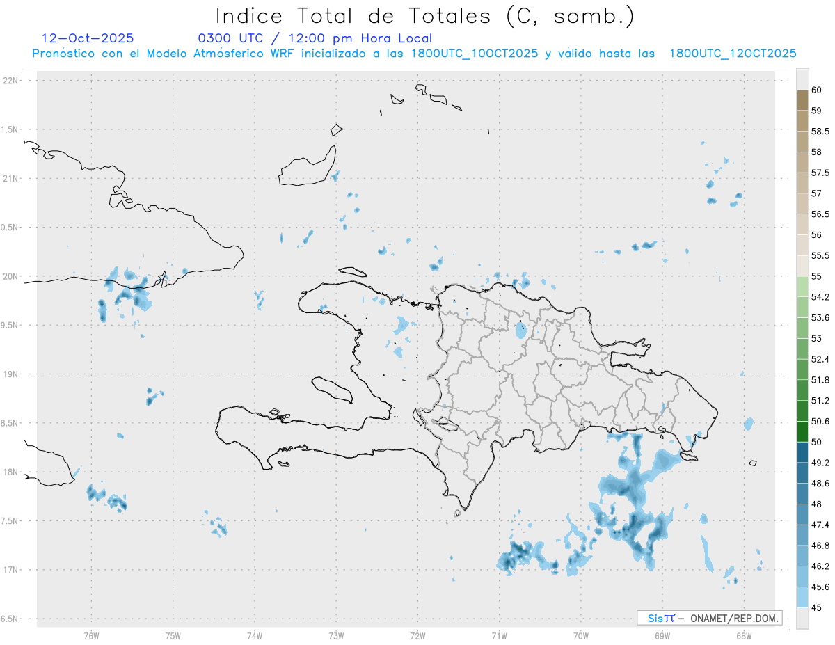Click the 22N latitude label
835x645 pixels.
pos(12,81)
